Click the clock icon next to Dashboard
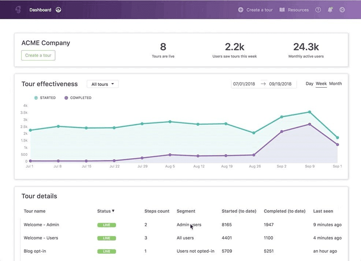The image size is (361, 261). point(58,9)
